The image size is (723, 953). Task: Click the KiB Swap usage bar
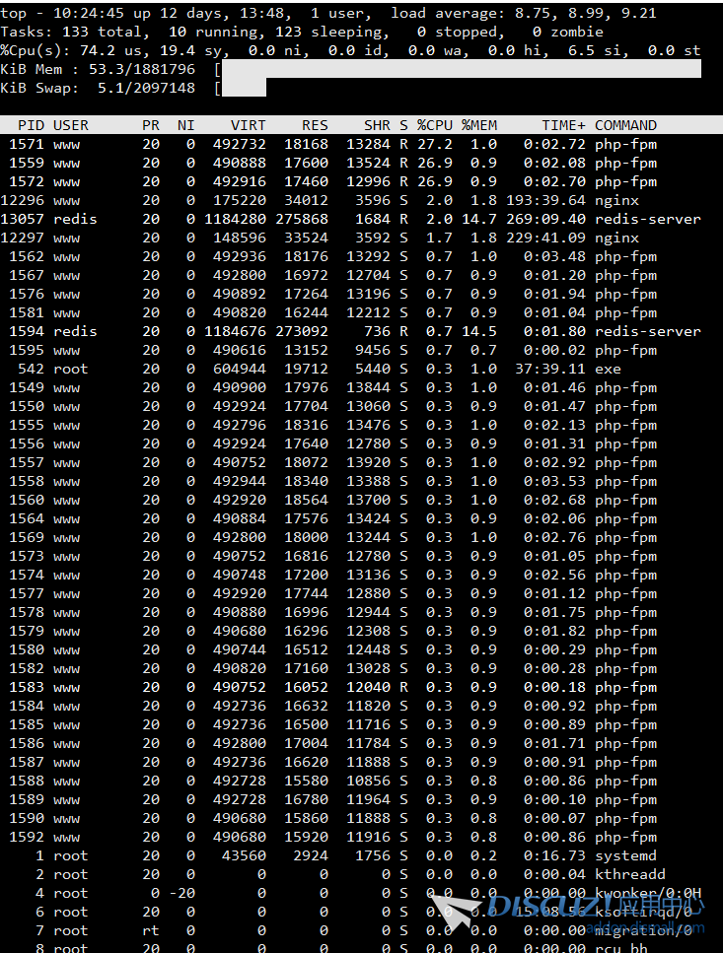click(244, 88)
